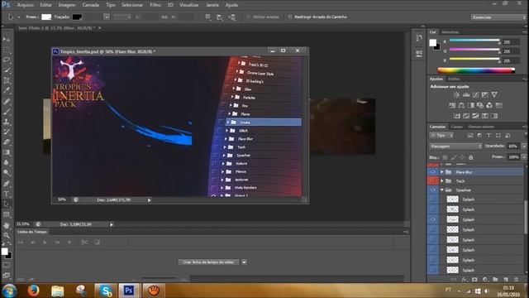This screenshot has width=529, height=298.
Task: Enable Restringir Arrasto do Caminho checkbox
Action: [290, 17]
